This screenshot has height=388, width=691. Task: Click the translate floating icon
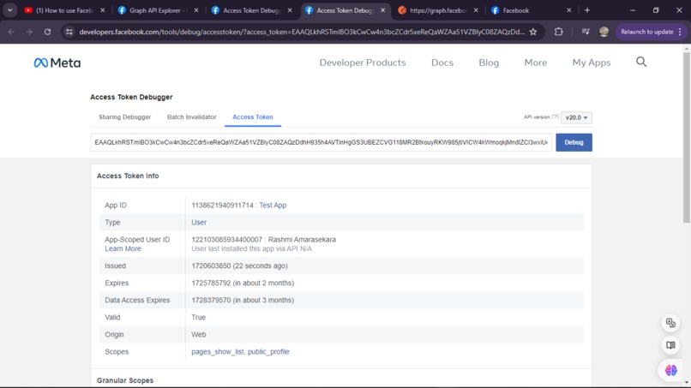pos(670,323)
